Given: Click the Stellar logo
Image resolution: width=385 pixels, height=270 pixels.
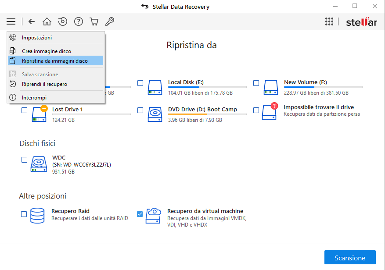Looking at the screenshot, I should (361, 22).
